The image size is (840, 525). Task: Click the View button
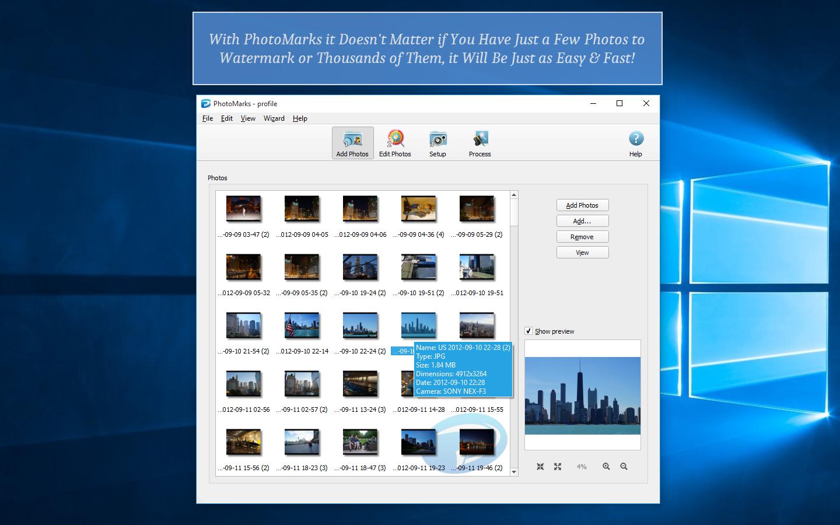(x=582, y=252)
